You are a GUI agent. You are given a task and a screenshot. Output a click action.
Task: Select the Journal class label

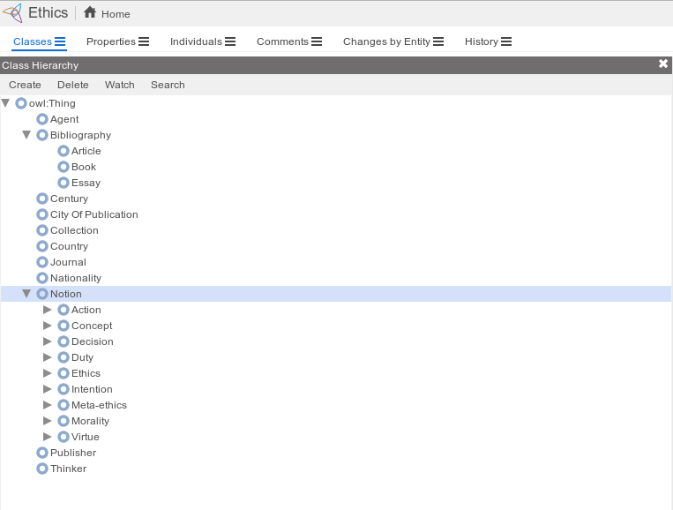coord(68,262)
